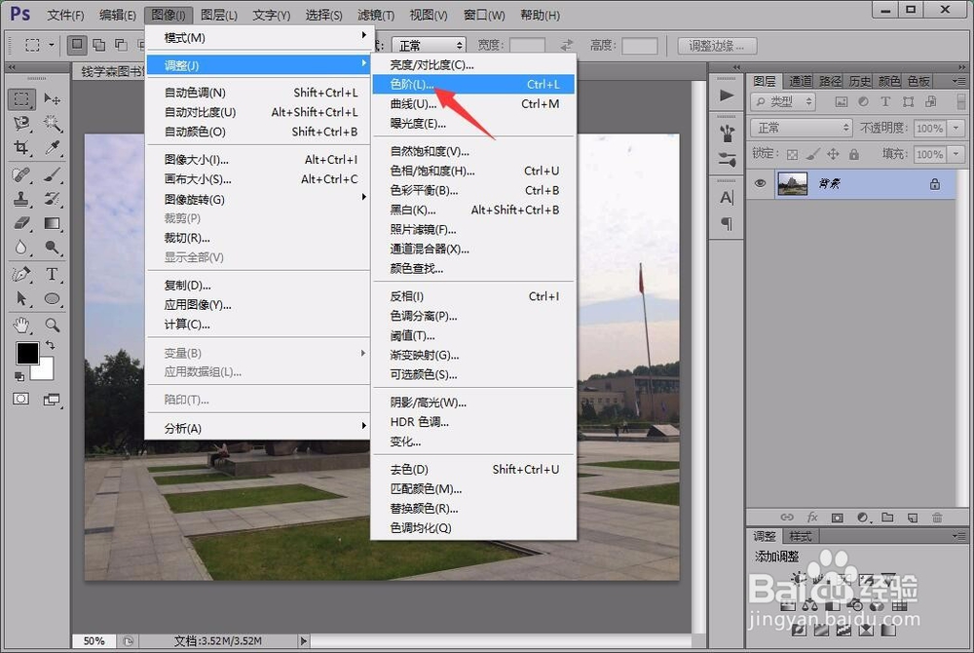
Task: Open the Curves adjustment menu item
Action: point(474,103)
